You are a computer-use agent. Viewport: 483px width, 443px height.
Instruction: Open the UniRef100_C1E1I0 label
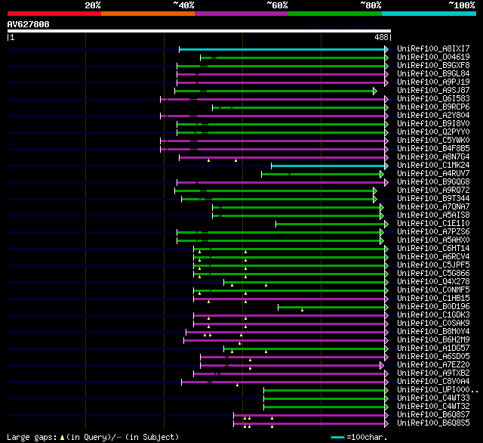tap(433, 224)
